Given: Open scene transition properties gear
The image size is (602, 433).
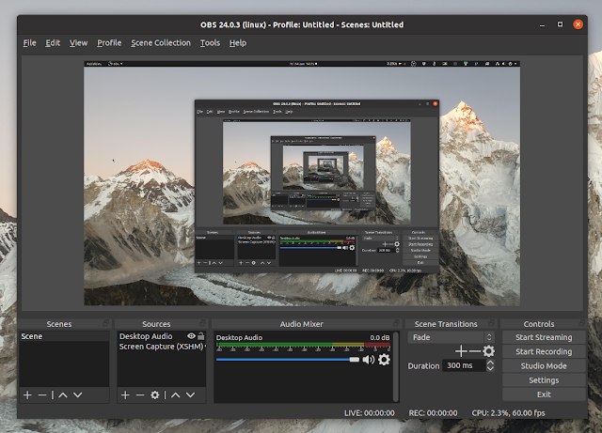Looking at the screenshot, I should (488, 351).
